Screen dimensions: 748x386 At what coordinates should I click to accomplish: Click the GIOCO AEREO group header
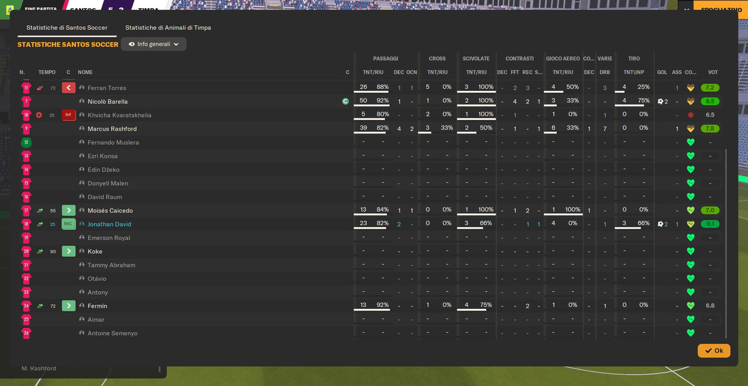coord(563,58)
